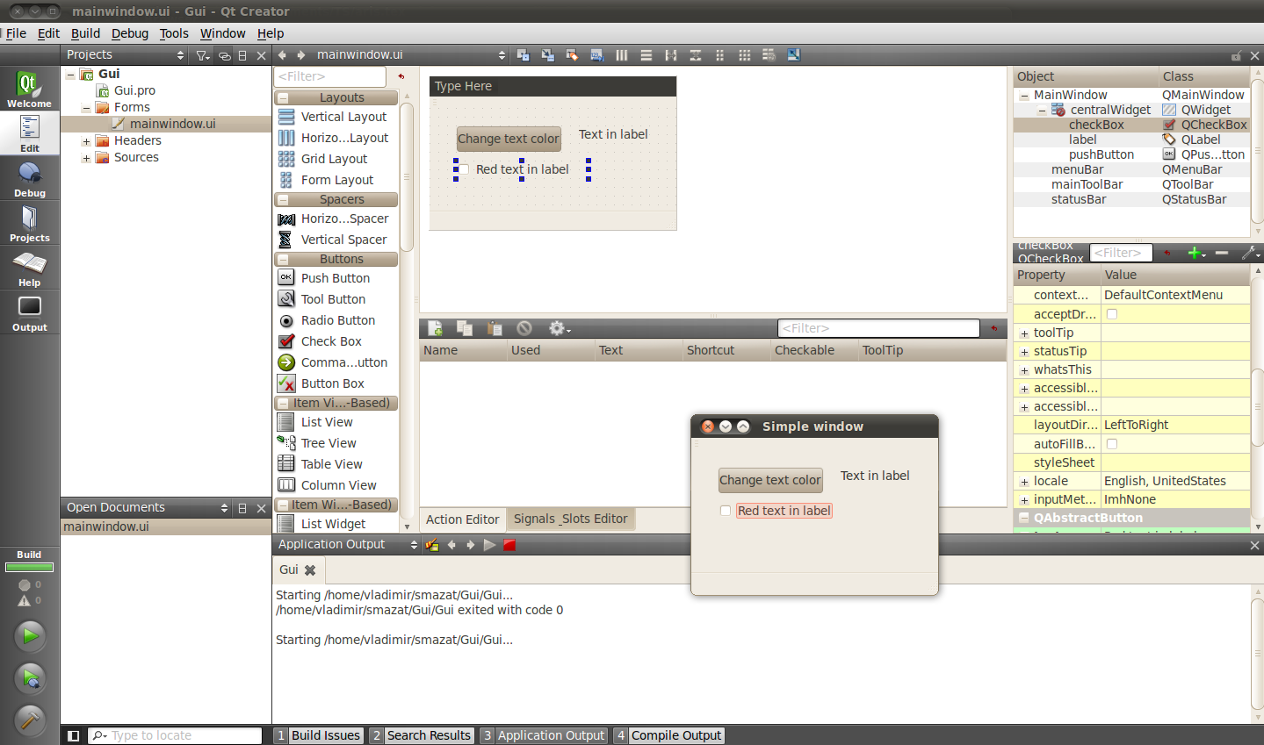
Task: Collapse the Gui project tree node
Action: 70,75
